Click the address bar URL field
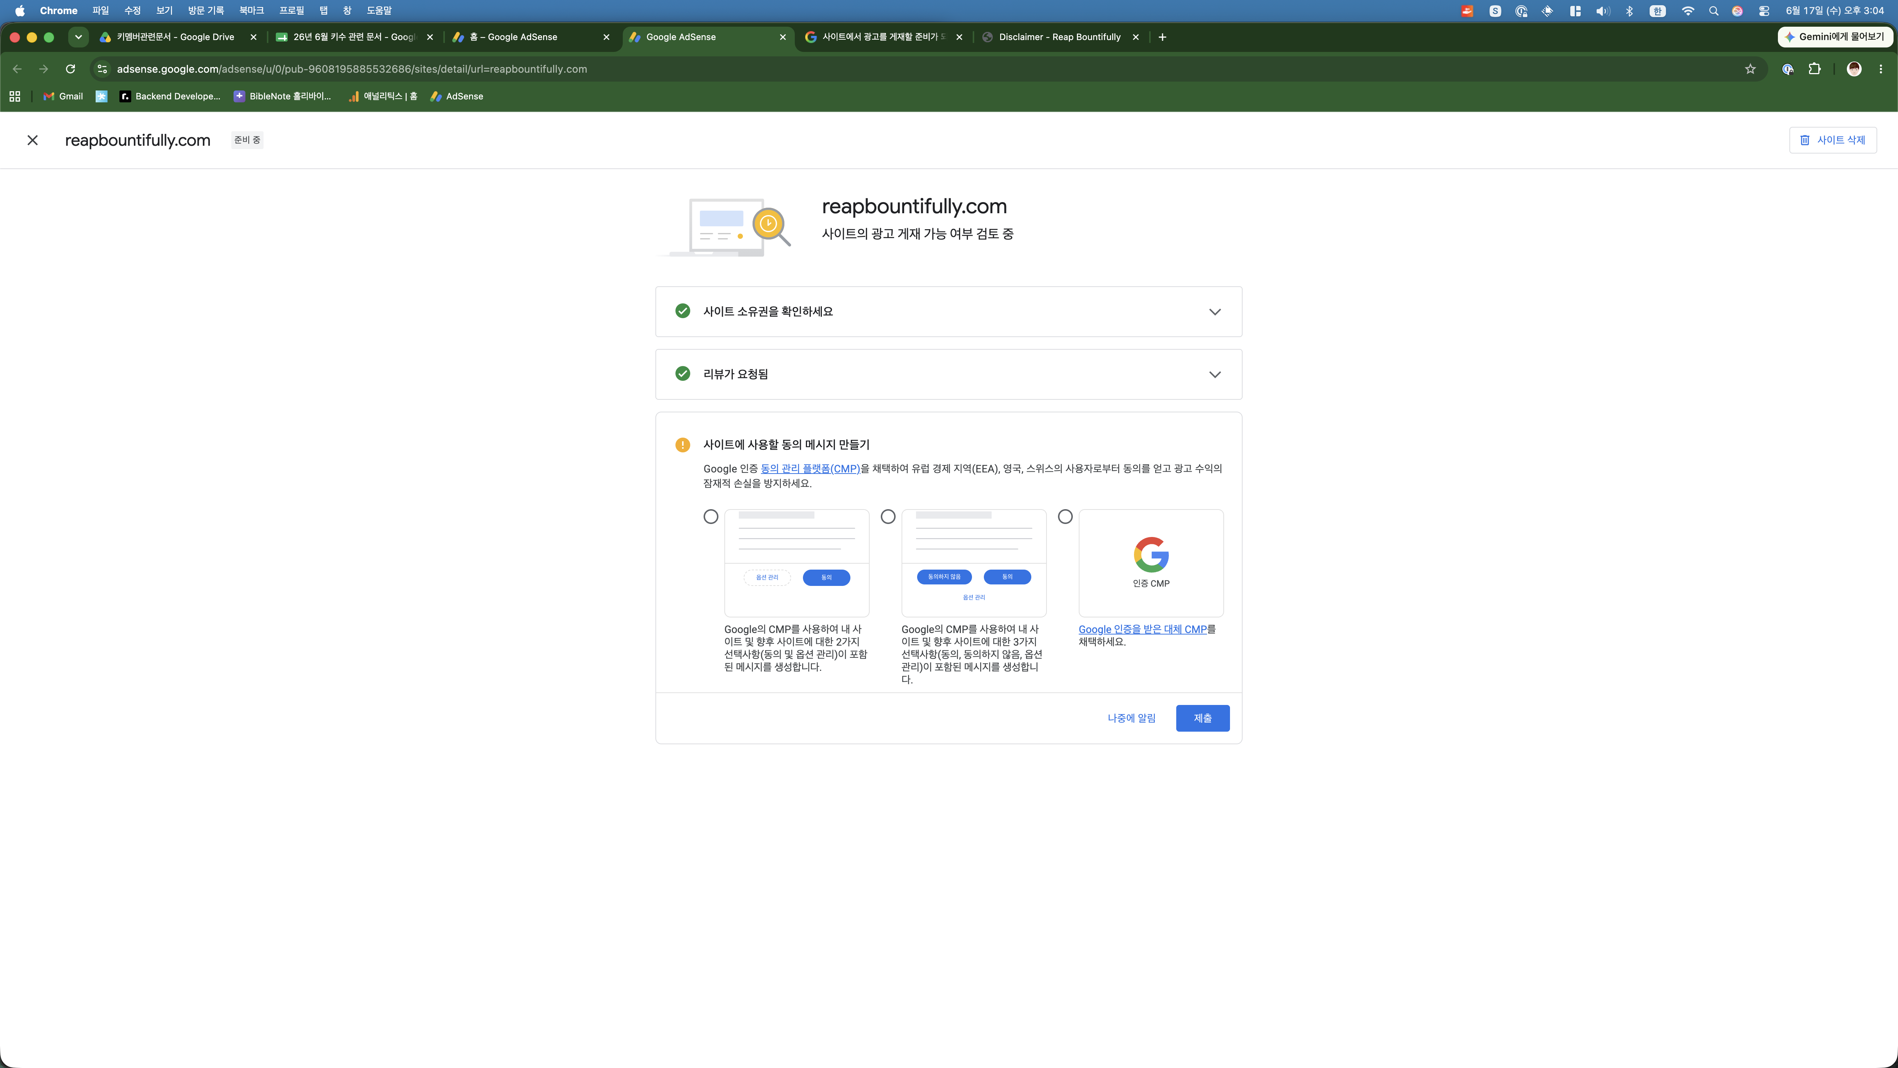This screenshot has height=1068, width=1898. [x=928, y=69]
